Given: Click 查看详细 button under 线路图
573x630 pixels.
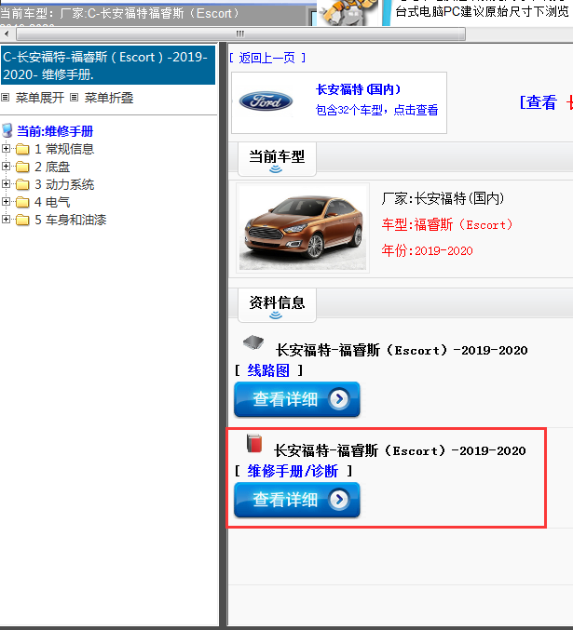Looking at the screenshot, I should (x=297, y=399).
